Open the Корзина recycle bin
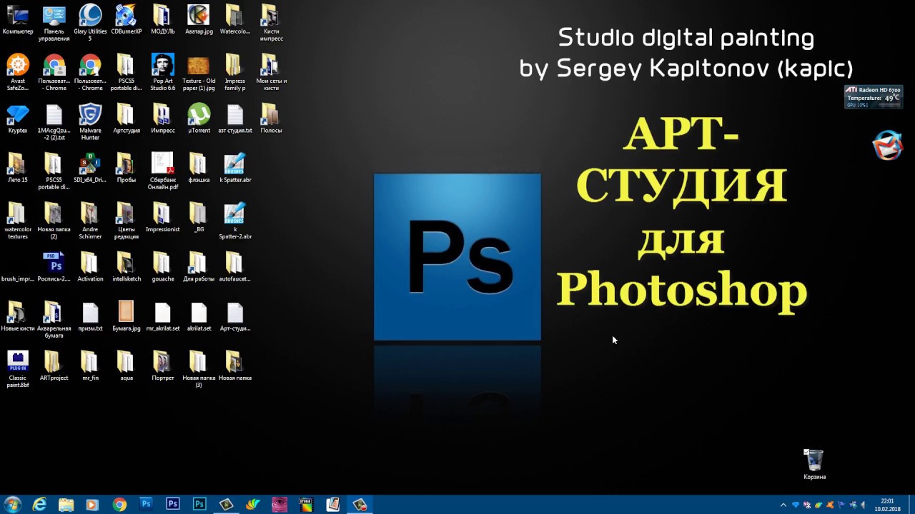This screenshot has height=514, width=915. (x=814, y=464)
